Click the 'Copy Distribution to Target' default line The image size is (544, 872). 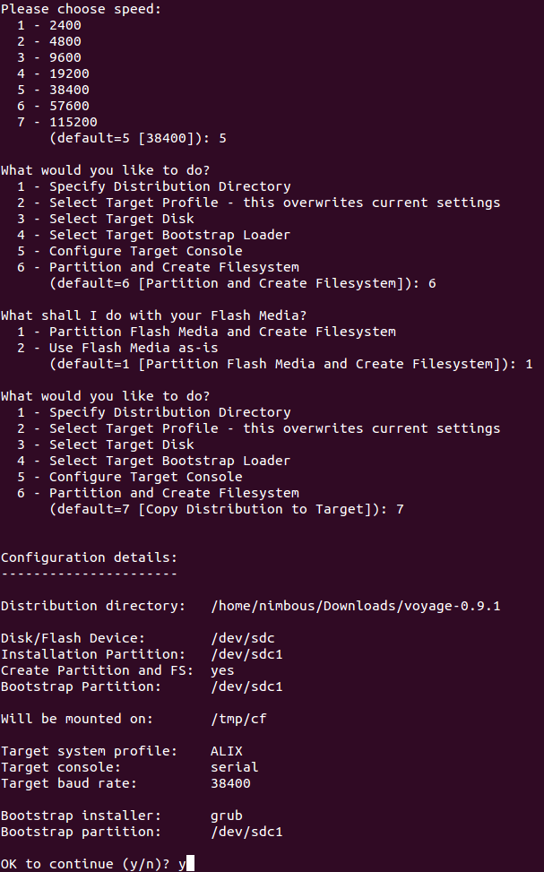(x=227, y=509)
